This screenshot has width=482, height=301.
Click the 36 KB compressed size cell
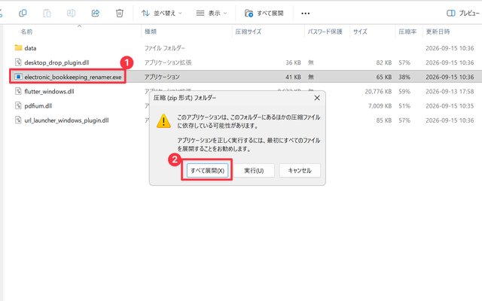coord(293,62)
